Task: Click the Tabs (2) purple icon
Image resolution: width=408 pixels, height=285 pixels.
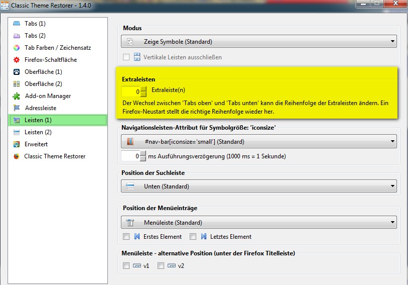Action: pos(17,36)
